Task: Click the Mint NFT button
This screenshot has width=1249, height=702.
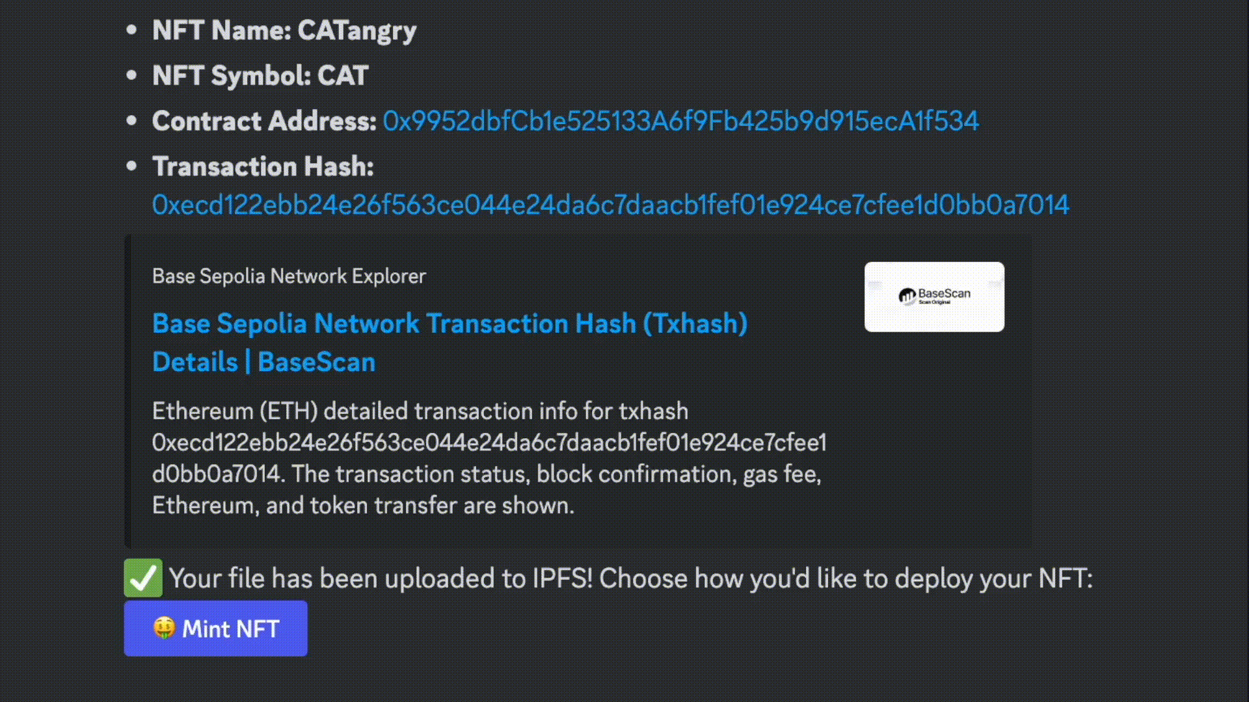Action: click(x=215, y=629)
